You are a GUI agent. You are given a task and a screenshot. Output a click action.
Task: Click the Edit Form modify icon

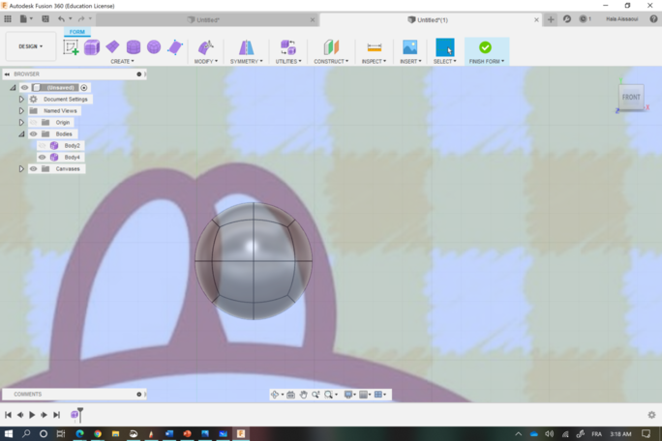pyautogui.click(x=205, y=47)
